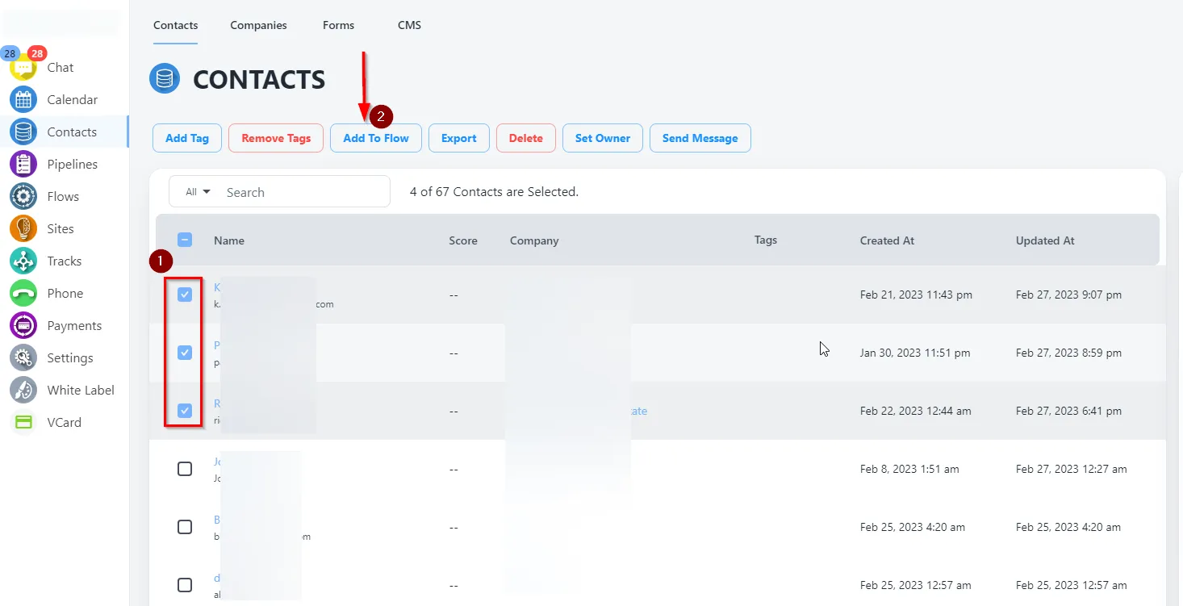Click the "4 of 67 Contacts are Selected." text
Image resolution: width=1183 pixels, height=606 pixels.
coord(494,192)
